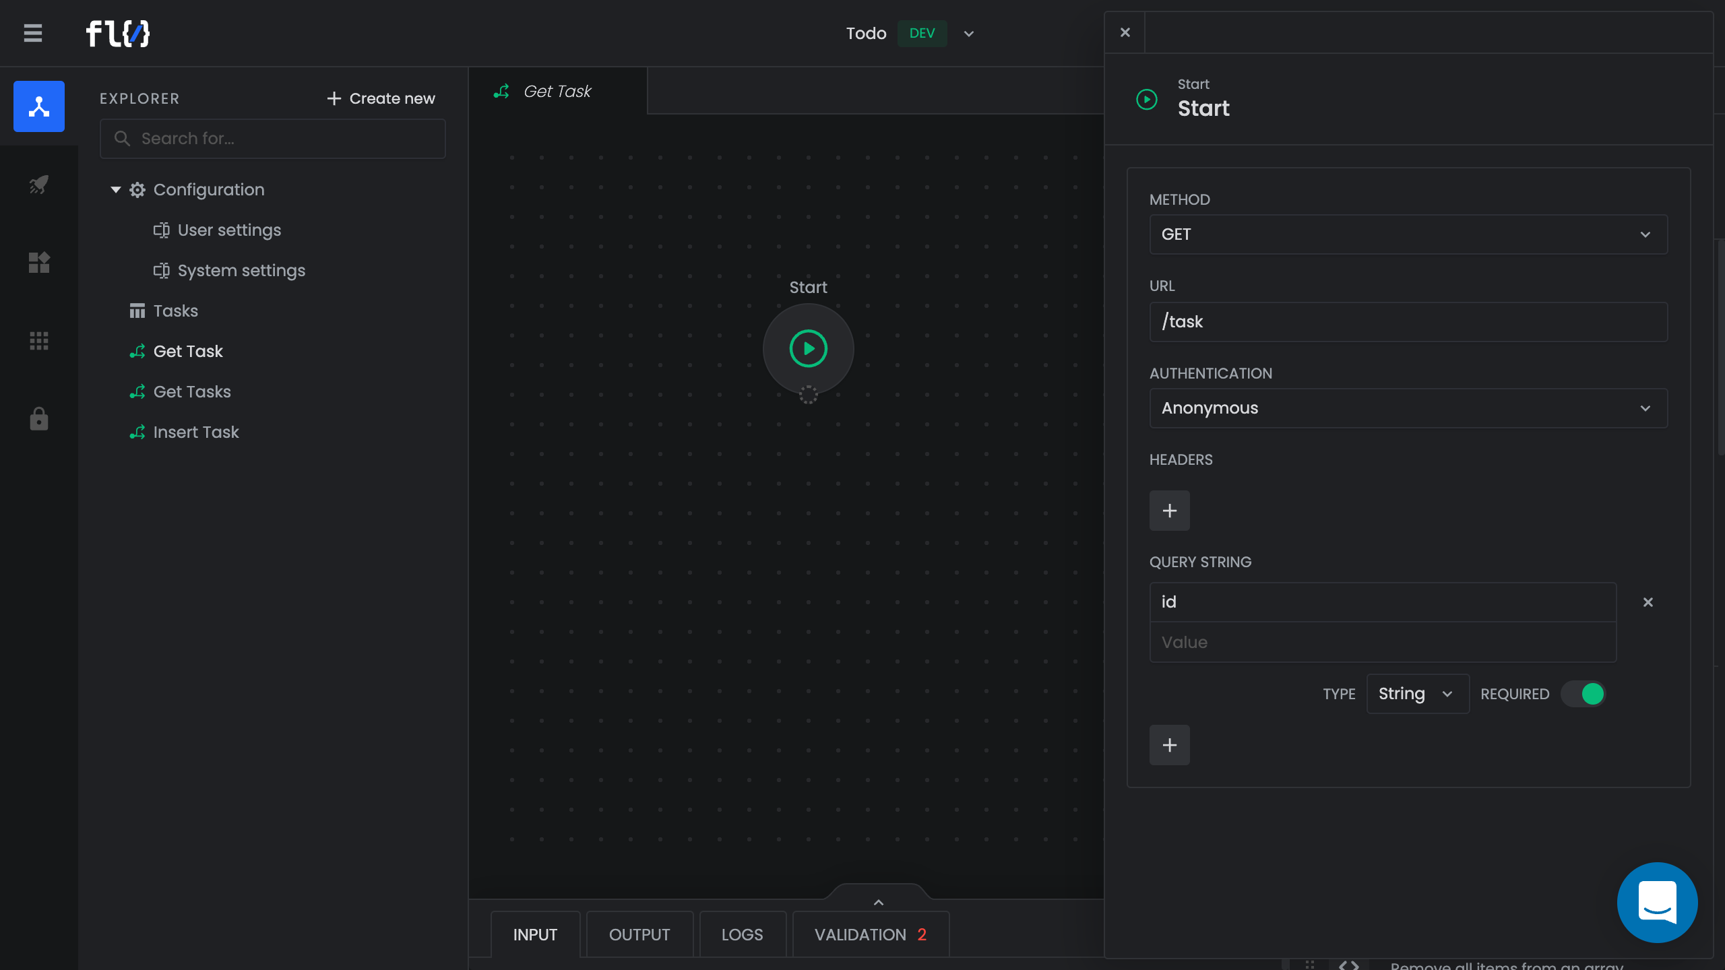This screenshot has width=1725, height=970.
Task: Click the User settings icon
Action: [162, 230]
